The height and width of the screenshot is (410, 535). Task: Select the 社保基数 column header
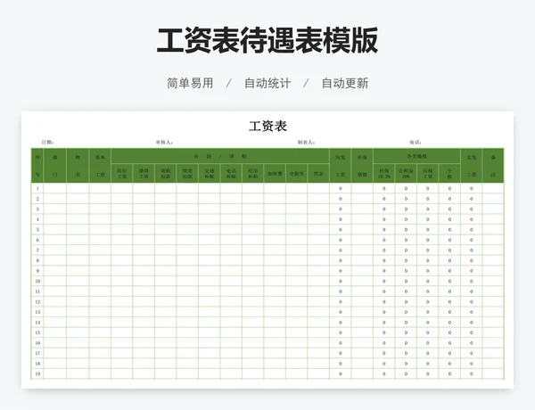pos(362,166)
